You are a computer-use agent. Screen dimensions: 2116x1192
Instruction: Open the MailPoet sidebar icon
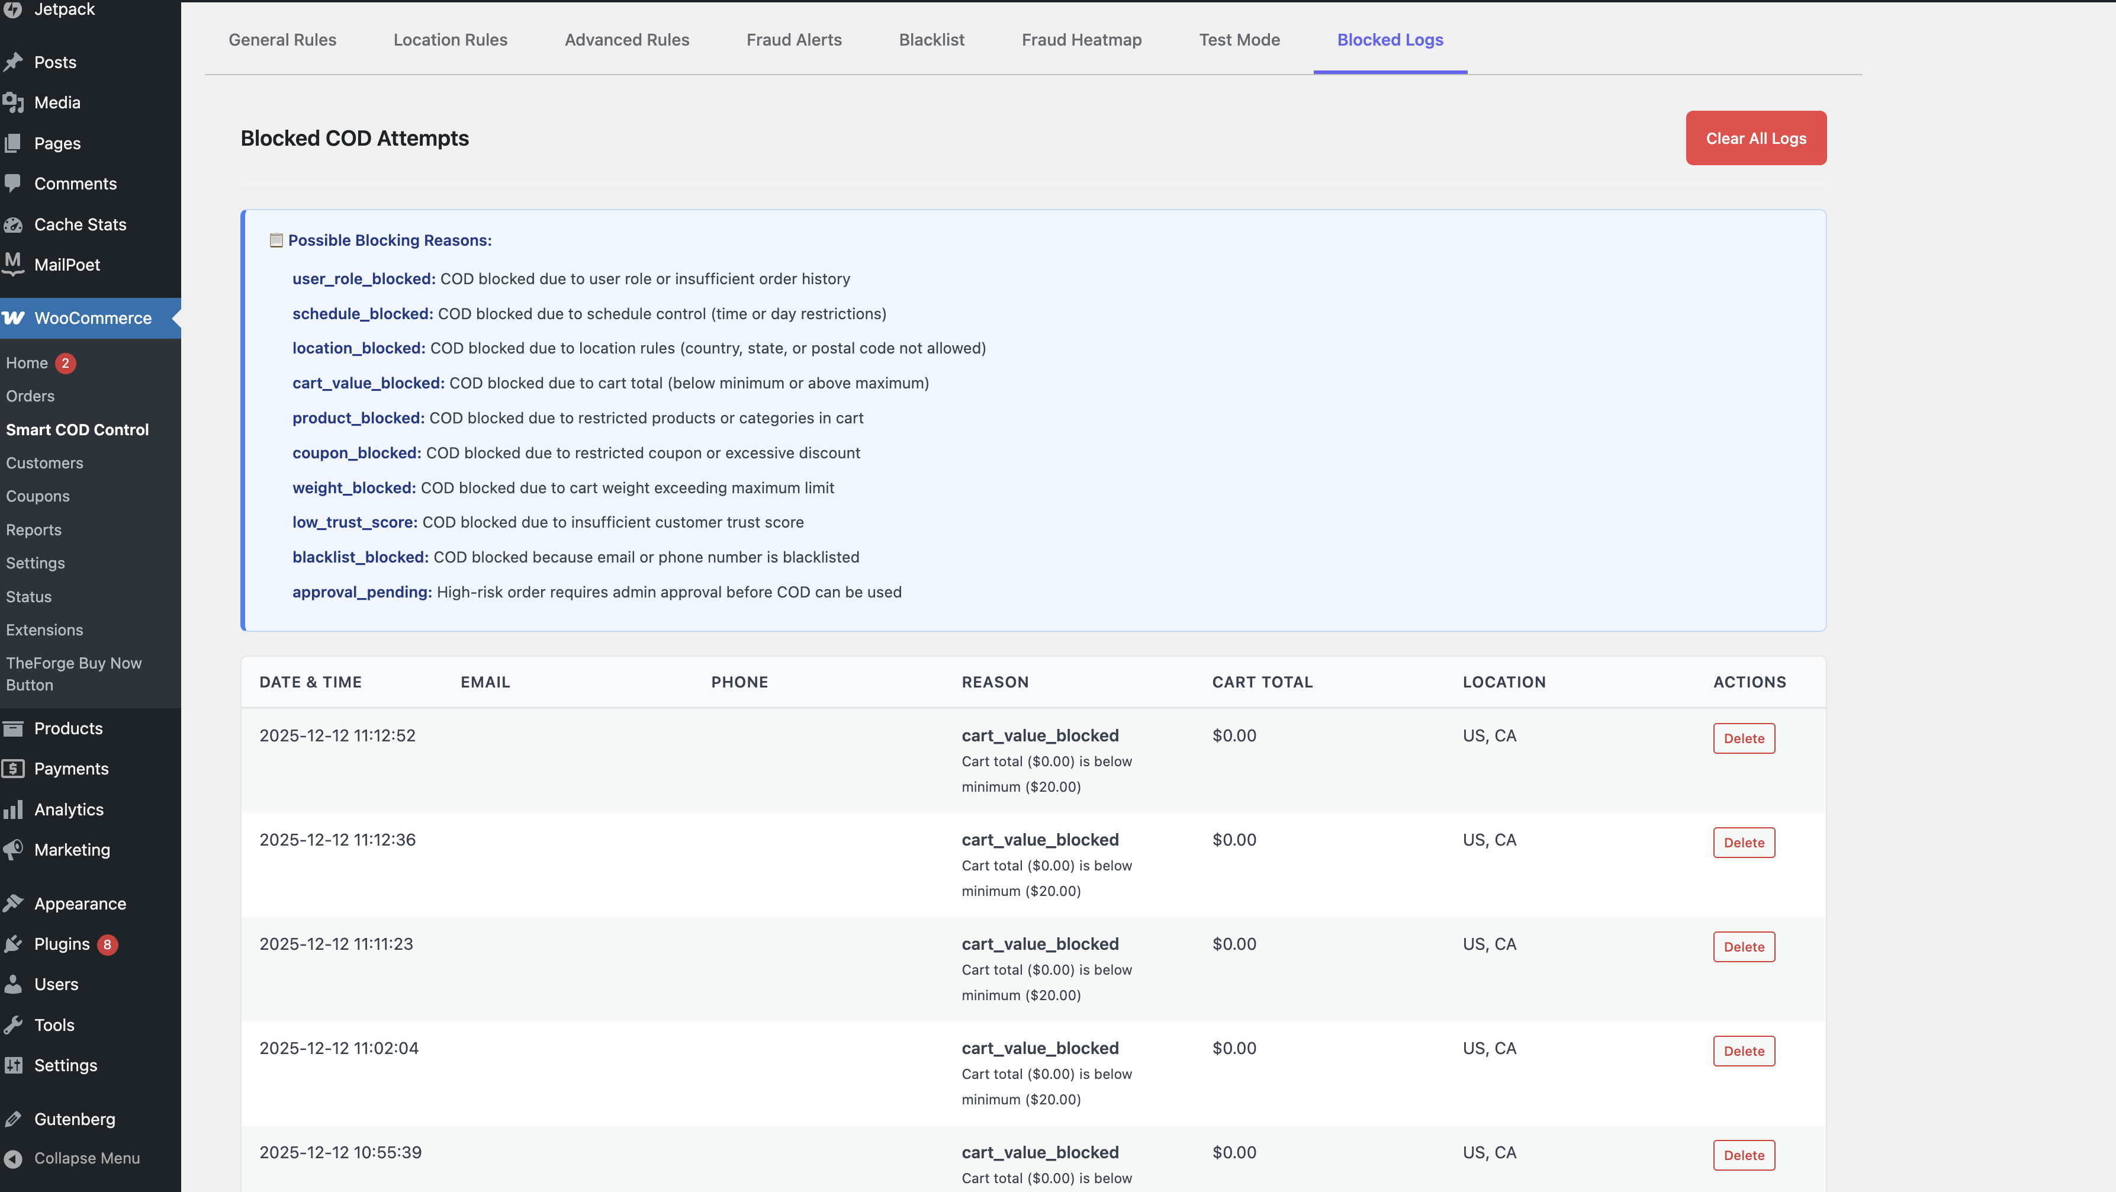tap(13, 265)
